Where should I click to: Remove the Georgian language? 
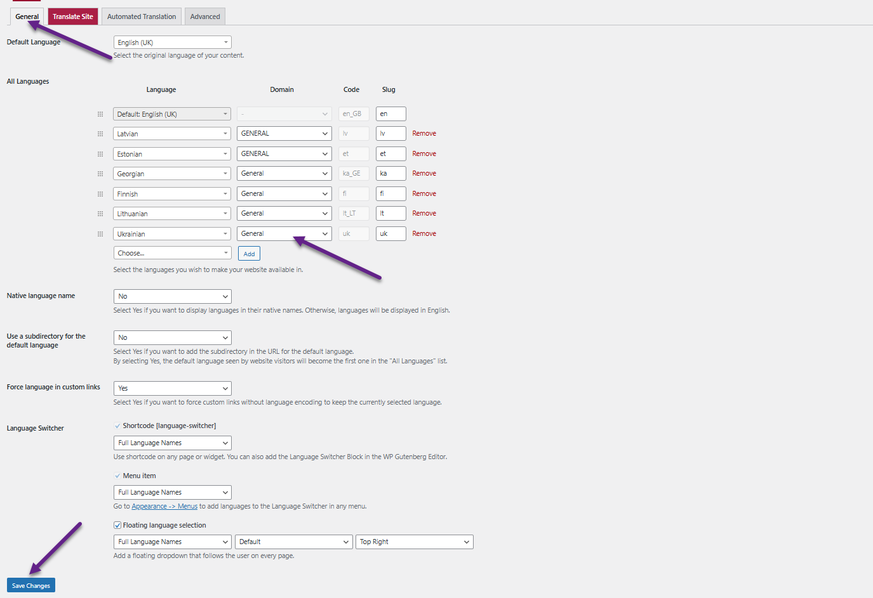424,173
